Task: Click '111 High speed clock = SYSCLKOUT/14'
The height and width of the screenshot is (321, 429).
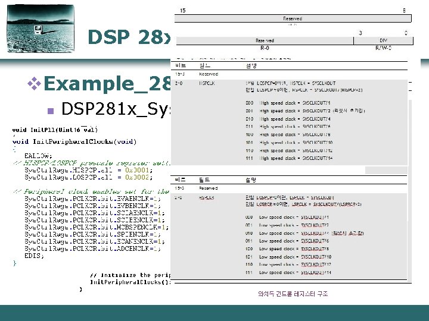Action: 289,158
